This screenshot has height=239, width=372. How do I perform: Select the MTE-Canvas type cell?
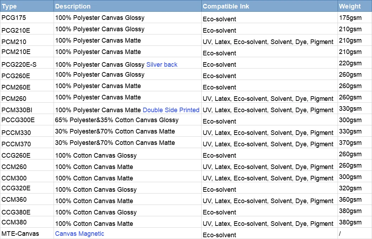coord(20,234)
